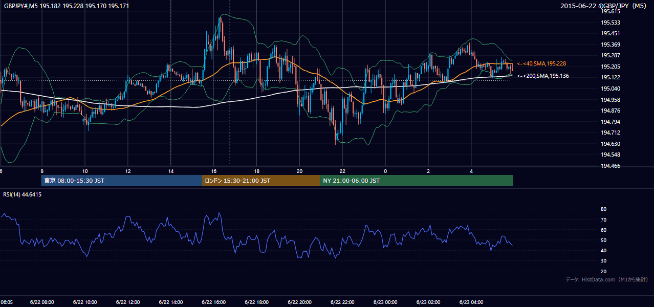The image size is (654, 307).
Task: Select the 東京 08:00-15:30 JST session bar
Action: (x=122, y=181)
